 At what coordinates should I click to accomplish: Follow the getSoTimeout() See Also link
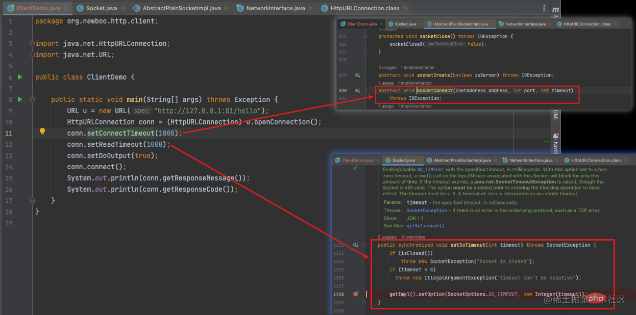click(x=425, y=226)
